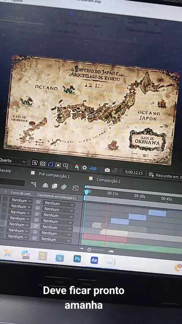Click the Show Snapshot icon beside camera
Viewport: 182px width, 324px height.
click(x=115, y=170)
